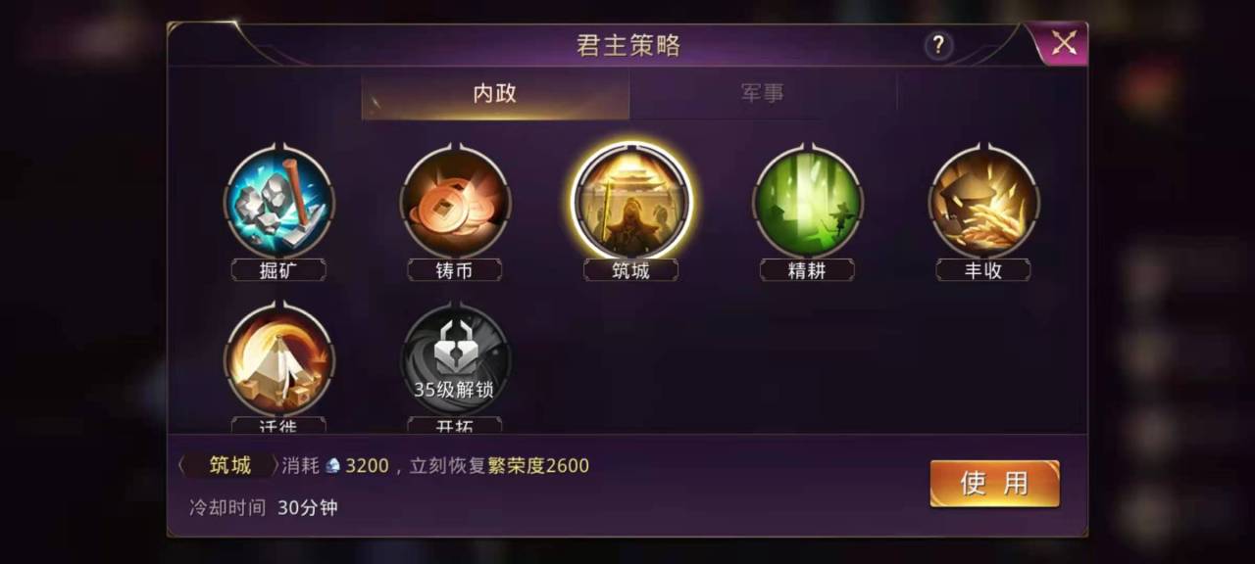1255x564 pixels.
Task: Click the 筑城 name tag in description bar
Action: (x=230, y=465)
